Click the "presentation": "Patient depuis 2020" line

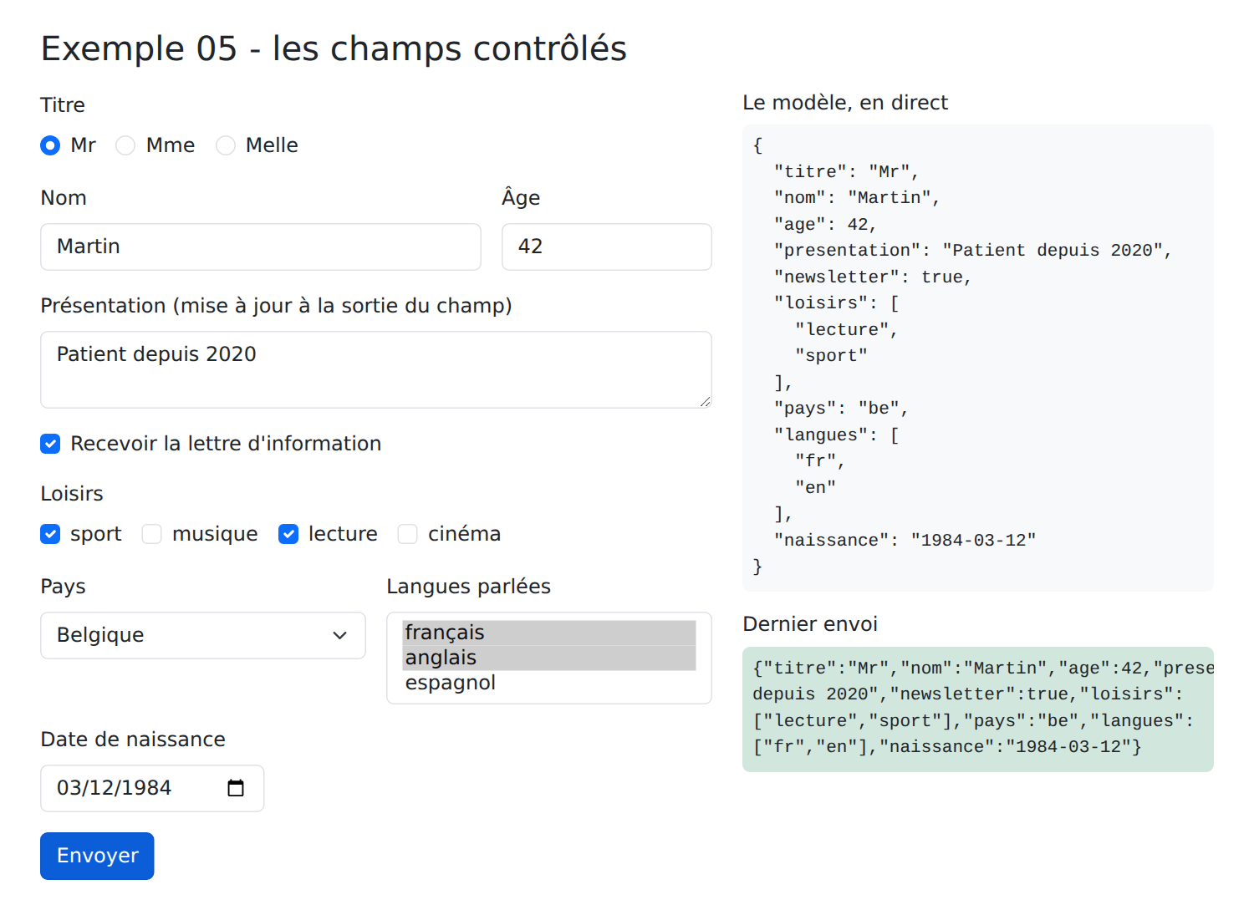pos(973,251)
